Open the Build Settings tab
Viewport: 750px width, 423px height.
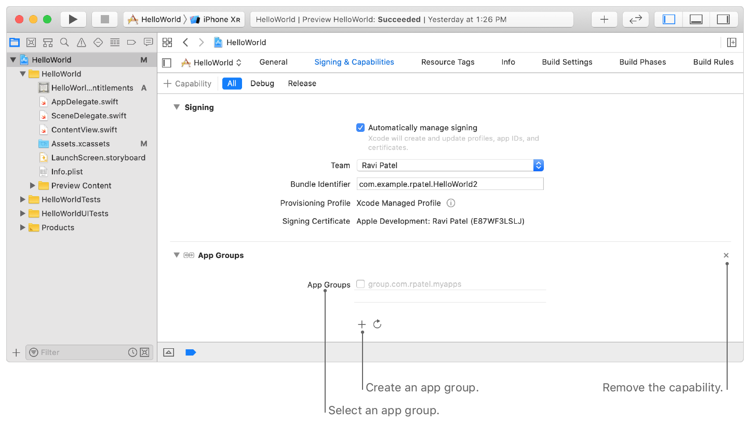pyautogui.click(x=567, y=62)
